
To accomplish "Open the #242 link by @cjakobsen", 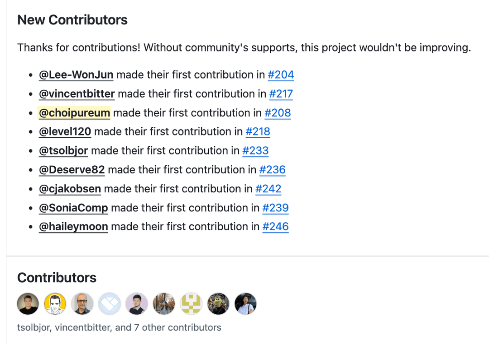I will tap(268, 189).
